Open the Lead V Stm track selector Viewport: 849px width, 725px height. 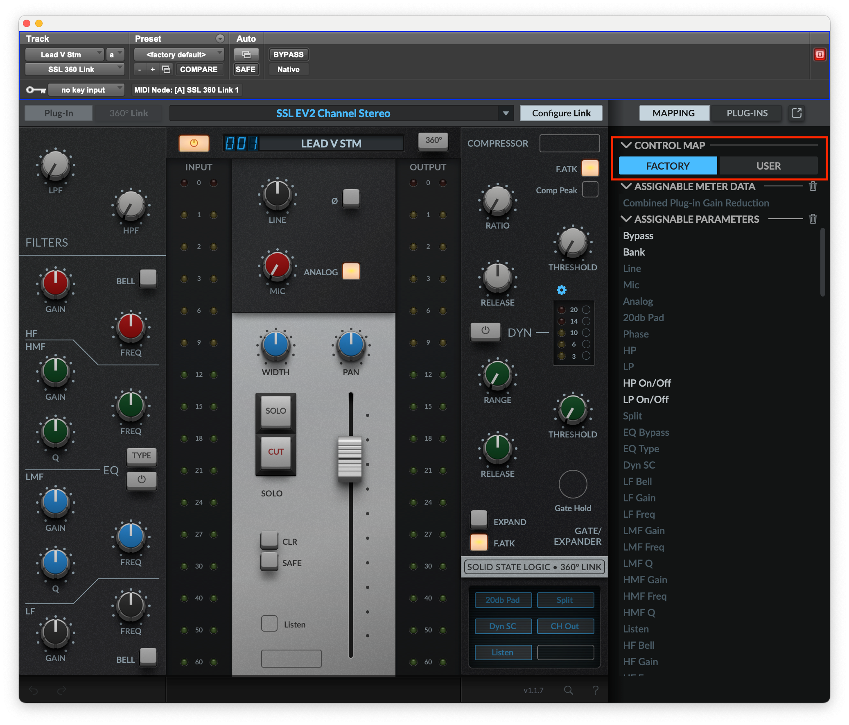[x=64, y=54]
